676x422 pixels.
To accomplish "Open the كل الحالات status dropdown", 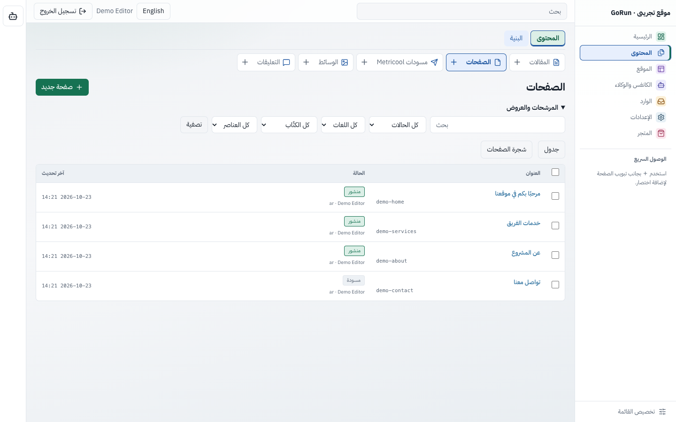I will pos(397,125).
